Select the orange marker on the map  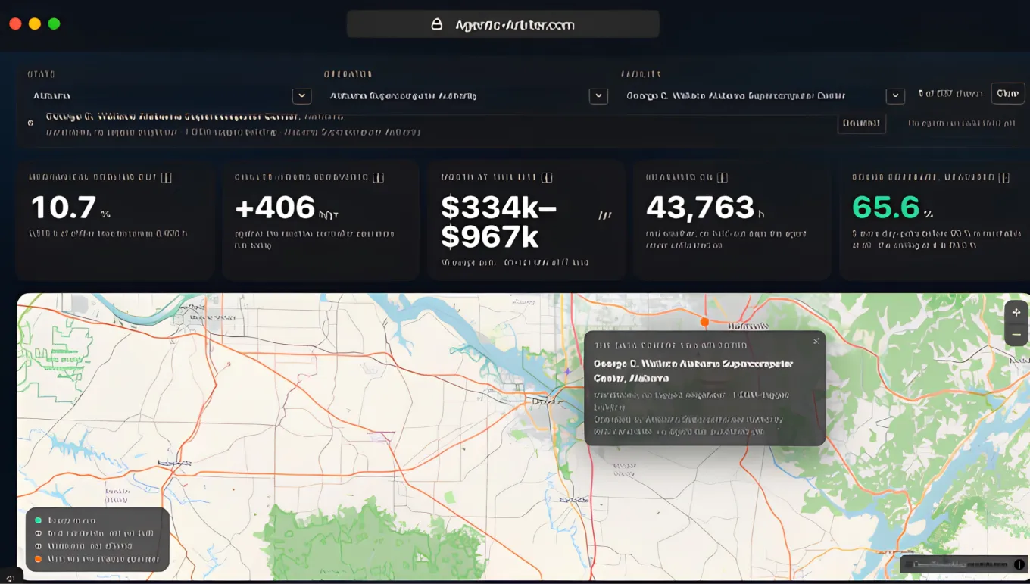point(704,322)
